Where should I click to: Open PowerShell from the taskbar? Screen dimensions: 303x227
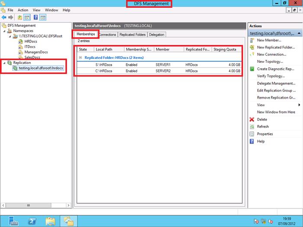pyautogui.click(x=32, y=221)
